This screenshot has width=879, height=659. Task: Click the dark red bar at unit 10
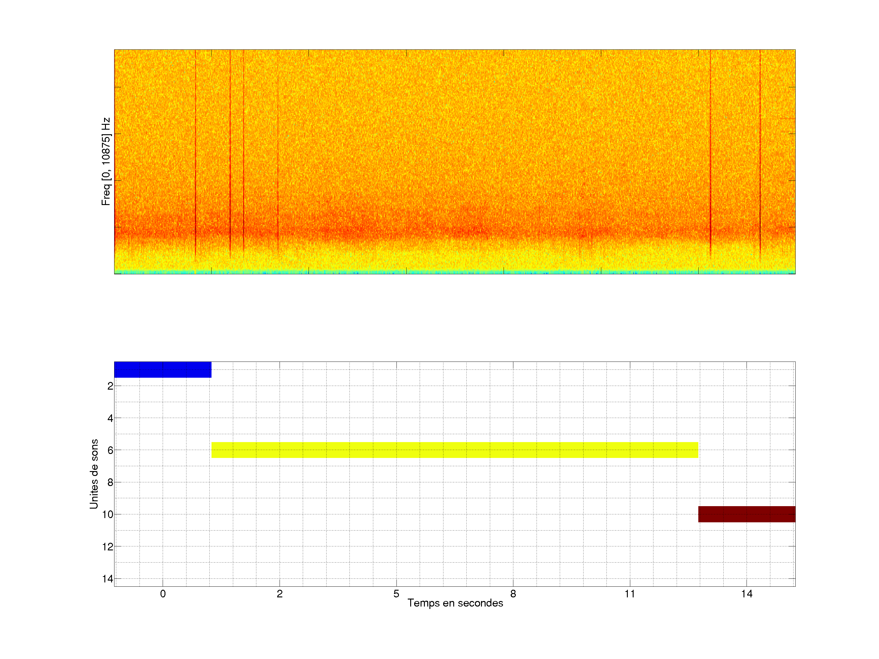[746, 514]
